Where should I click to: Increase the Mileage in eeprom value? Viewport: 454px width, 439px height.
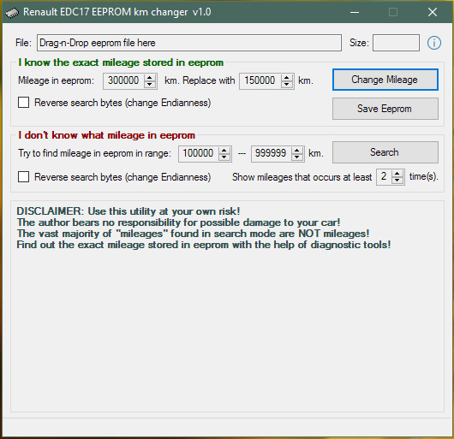click(x=150, y=78)
